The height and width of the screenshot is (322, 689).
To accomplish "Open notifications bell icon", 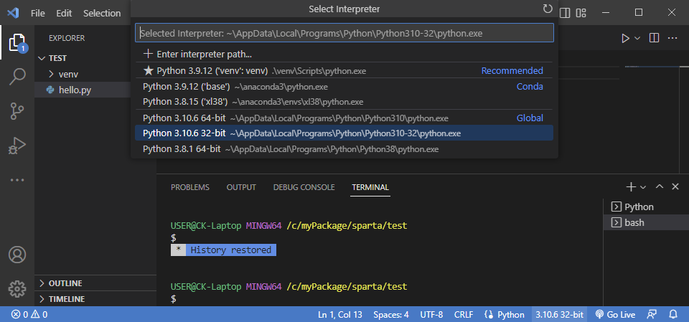I will point(672,315).
